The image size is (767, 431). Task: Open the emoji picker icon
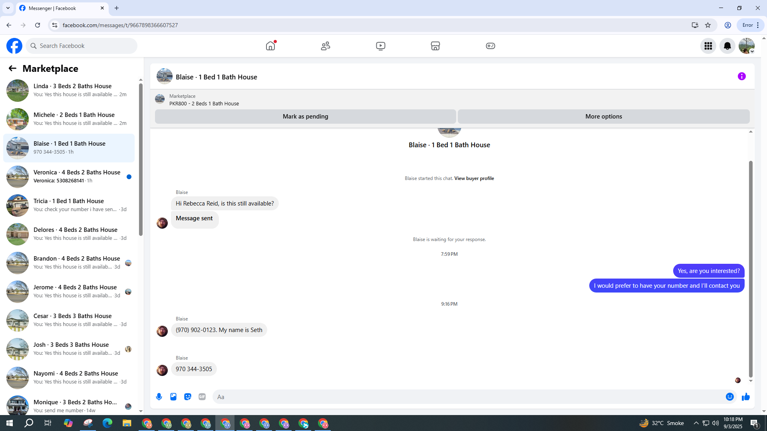pos(730,397)
